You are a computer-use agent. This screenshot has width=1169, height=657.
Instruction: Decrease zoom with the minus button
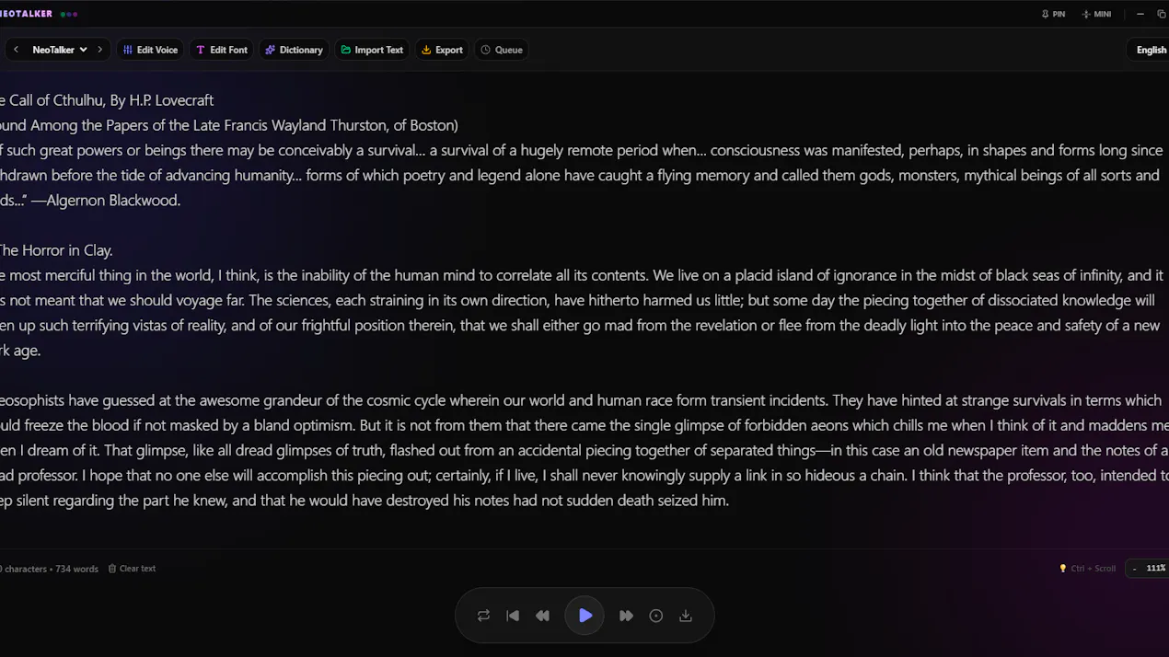(1134, 569)
